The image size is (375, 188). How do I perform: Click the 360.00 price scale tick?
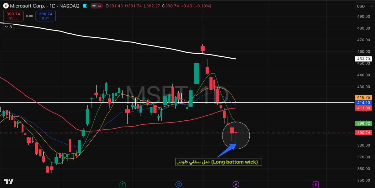364,169
